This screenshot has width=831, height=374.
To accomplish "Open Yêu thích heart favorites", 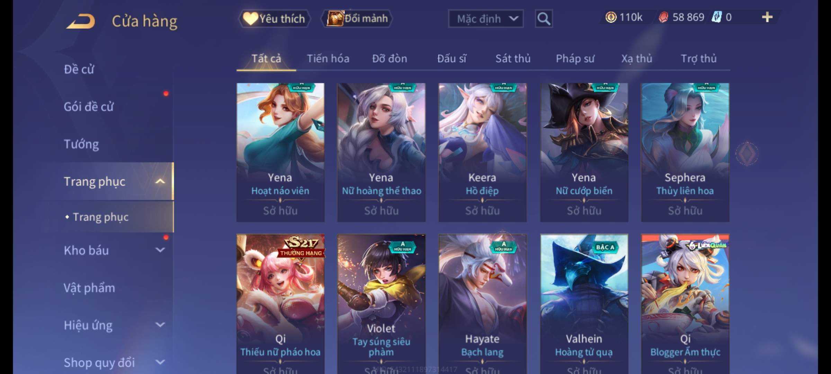I will [x=274, y=19].
